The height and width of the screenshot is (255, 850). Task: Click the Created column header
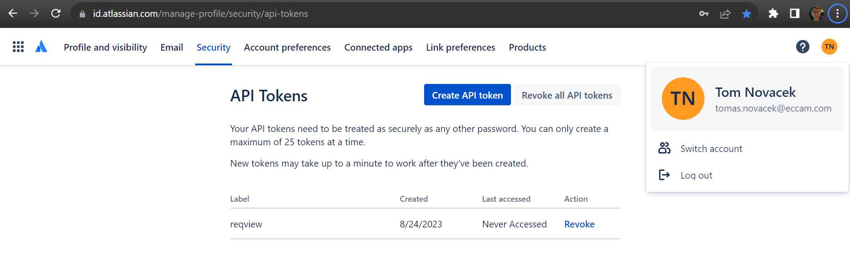414,199
